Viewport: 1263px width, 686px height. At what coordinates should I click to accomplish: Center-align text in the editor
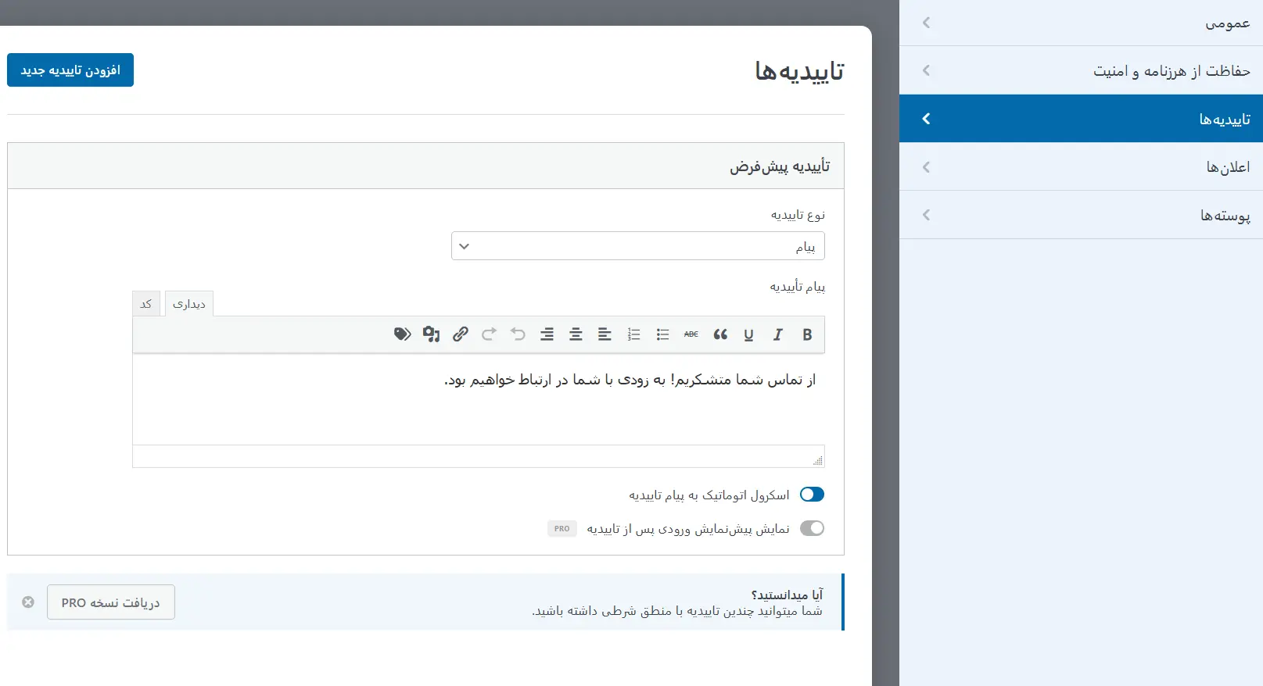click(576, 334)
